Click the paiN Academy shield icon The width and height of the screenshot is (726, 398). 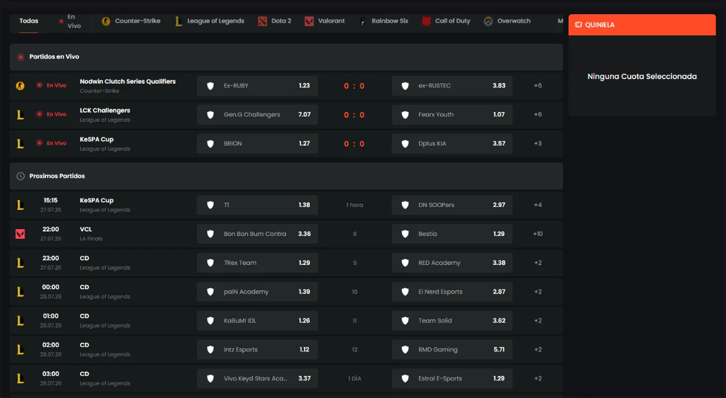click(210, 292)
